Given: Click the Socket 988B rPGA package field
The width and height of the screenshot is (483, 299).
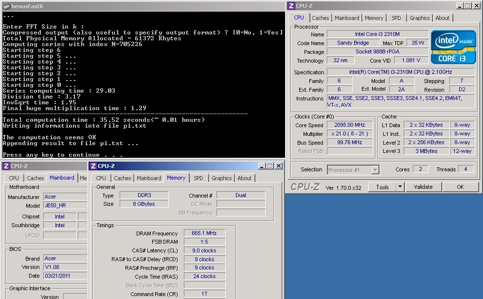Looking at the screenshot, I should [377, 51].
